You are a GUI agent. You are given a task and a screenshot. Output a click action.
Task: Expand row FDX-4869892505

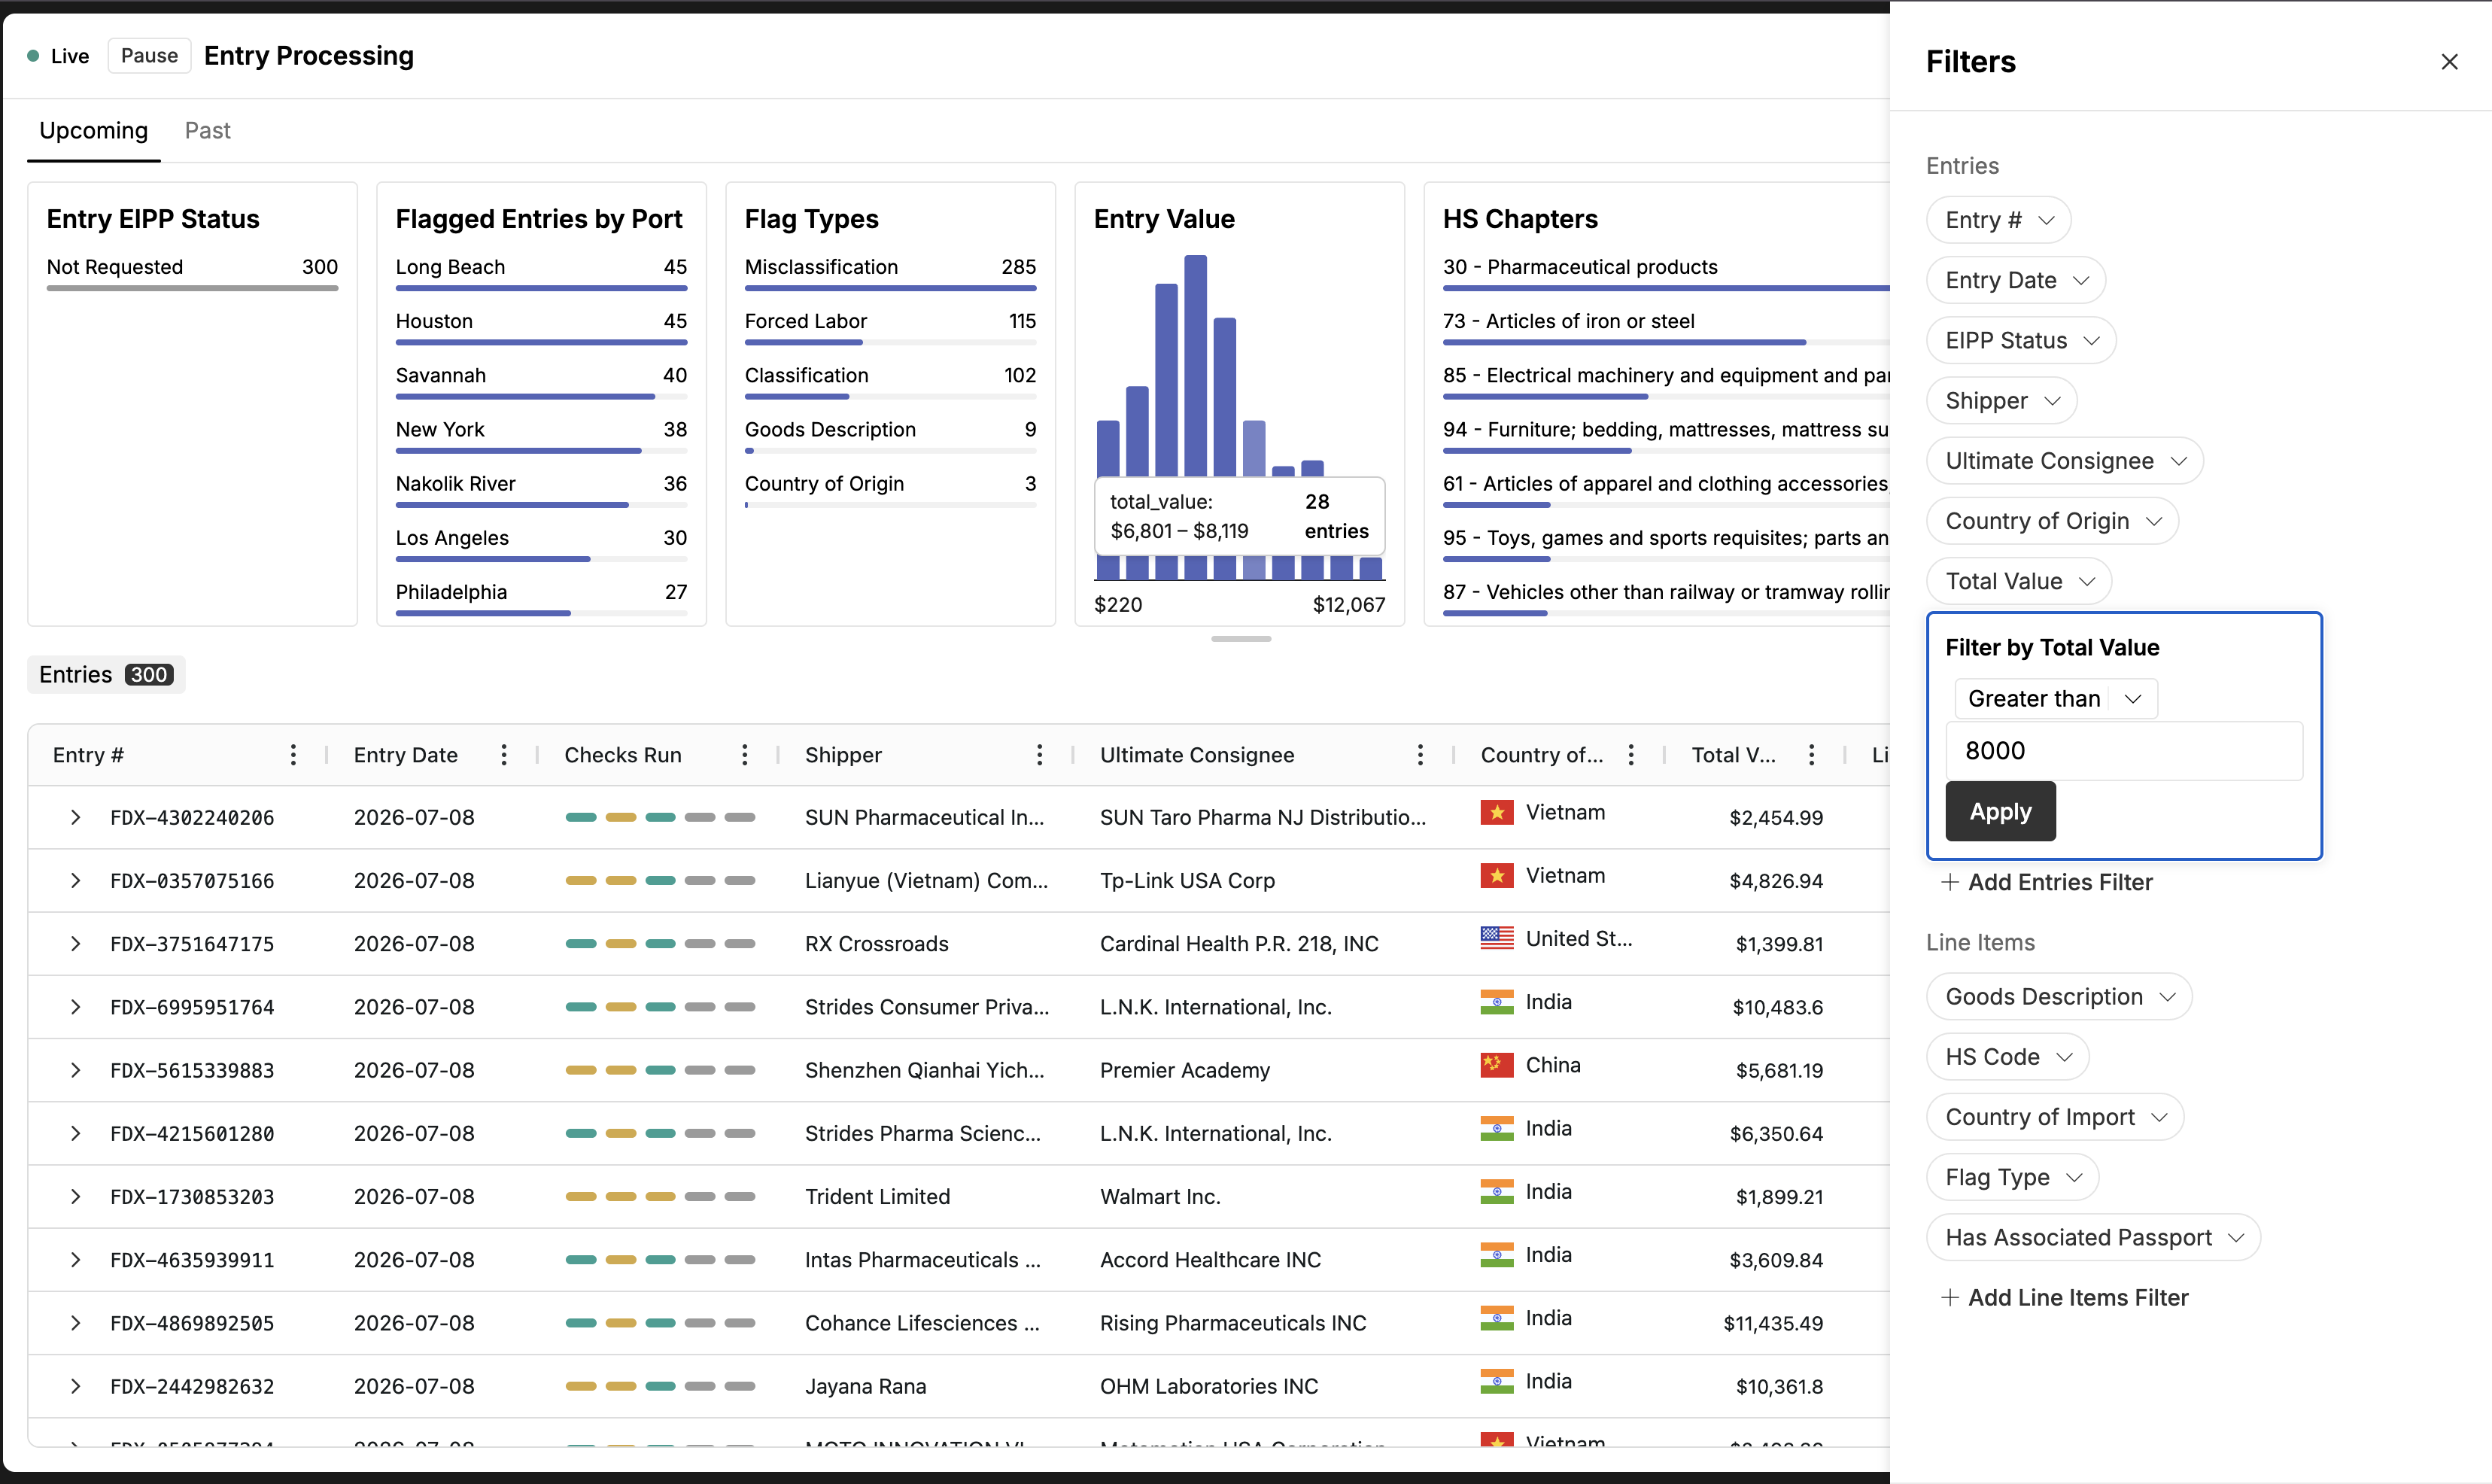tap(75, 1323)
